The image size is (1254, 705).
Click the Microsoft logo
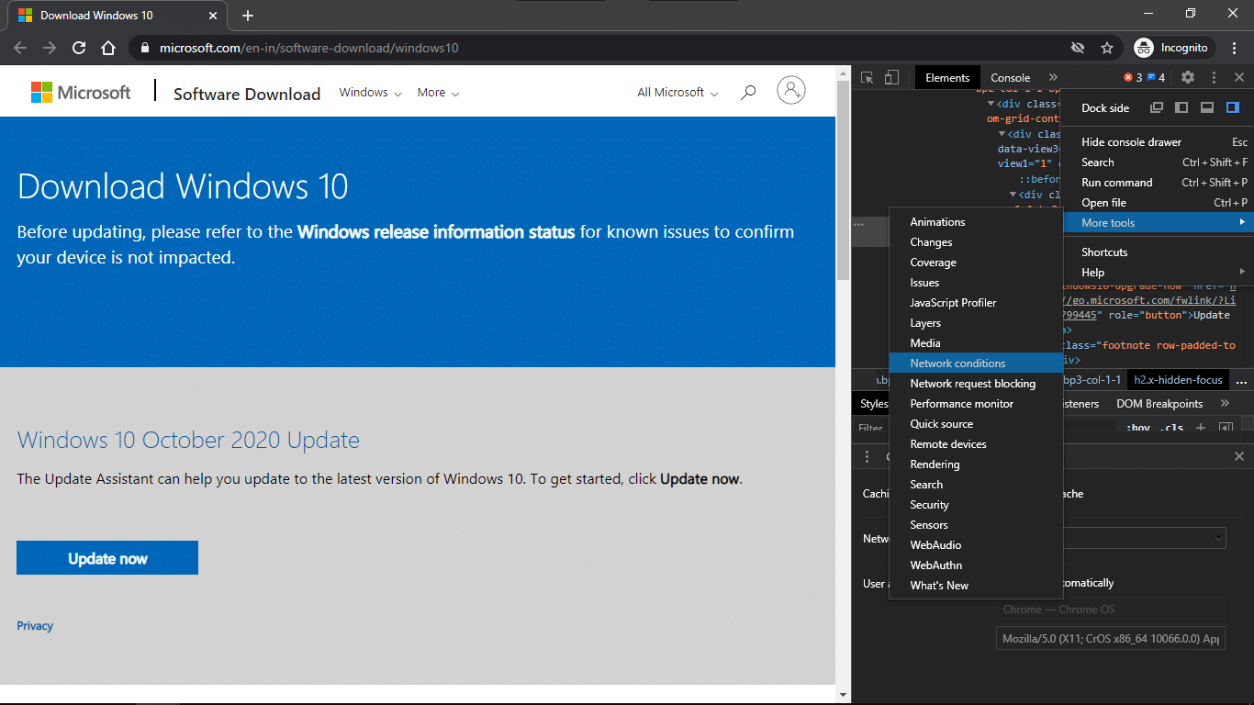point(81,92)
